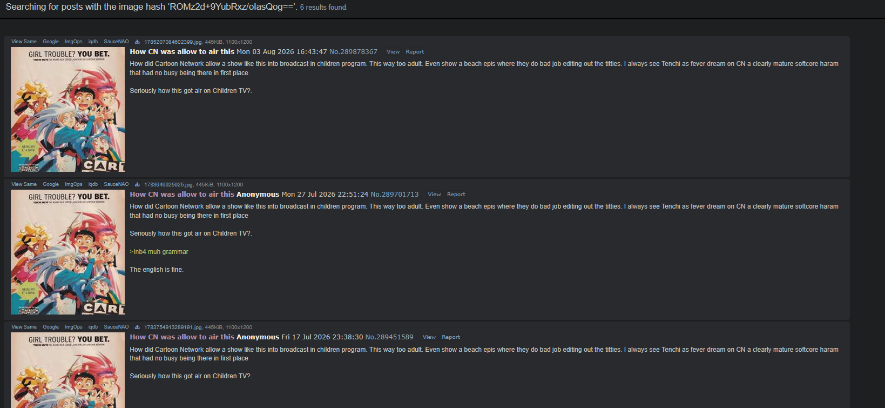Click View link for post 289878367
Image resolution: width=885 pixels, height=408 pixels.
pyautogui.click(x=393, y=52)
